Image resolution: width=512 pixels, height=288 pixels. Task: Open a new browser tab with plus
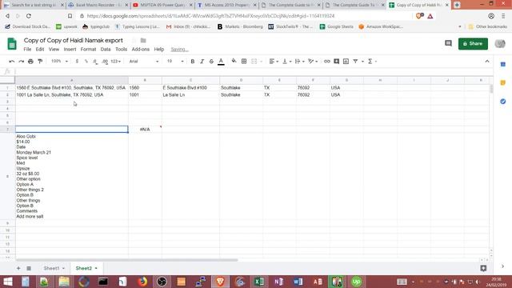(457, 5)
